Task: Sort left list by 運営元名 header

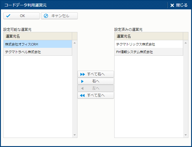Action: pos(37,36)
